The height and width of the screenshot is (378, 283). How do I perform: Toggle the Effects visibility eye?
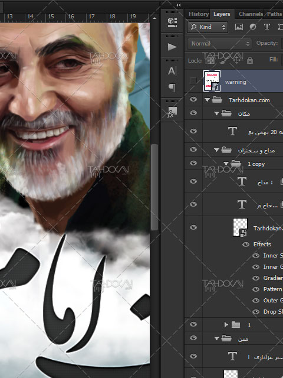pos(246,245)
